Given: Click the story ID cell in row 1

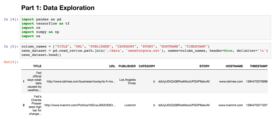Looking at the screenshot, I should coord(184,81).
